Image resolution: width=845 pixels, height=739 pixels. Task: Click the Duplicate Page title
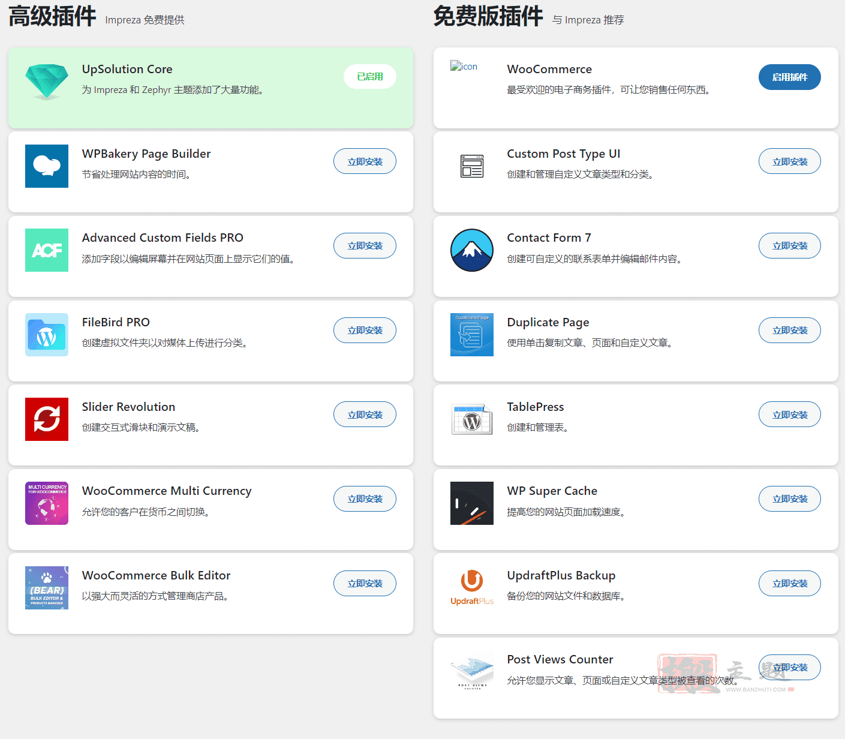tap(548, 322)
